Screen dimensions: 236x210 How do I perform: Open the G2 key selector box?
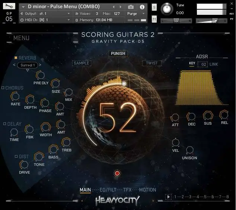[x=202, y=64]
